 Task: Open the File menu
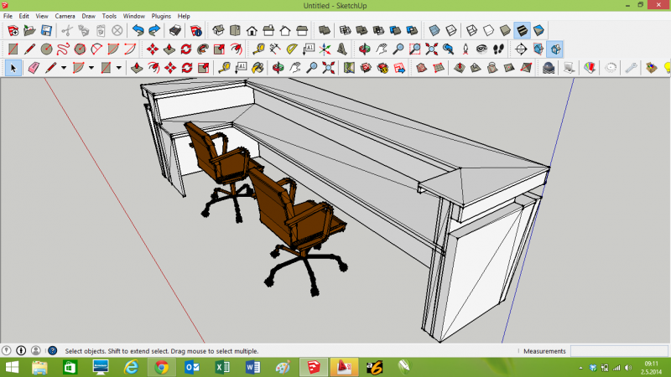point(8,16)
